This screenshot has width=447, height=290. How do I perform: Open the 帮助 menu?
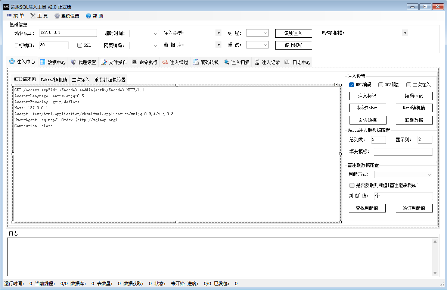(x=94, y=16)
